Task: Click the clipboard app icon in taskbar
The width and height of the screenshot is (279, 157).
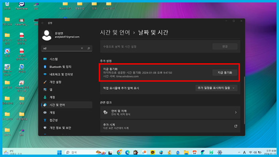Action: click(x=136, y=152)
